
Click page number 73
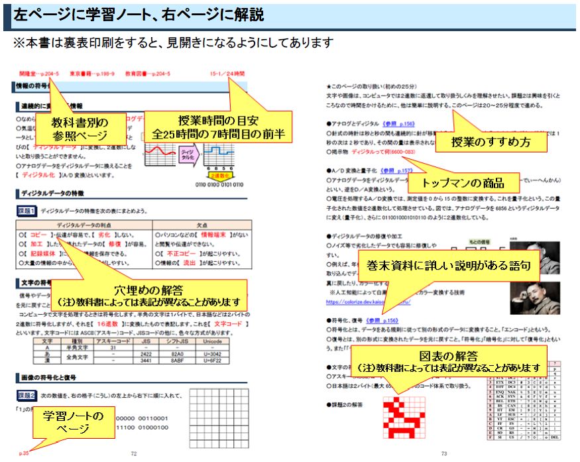[444, 453]
